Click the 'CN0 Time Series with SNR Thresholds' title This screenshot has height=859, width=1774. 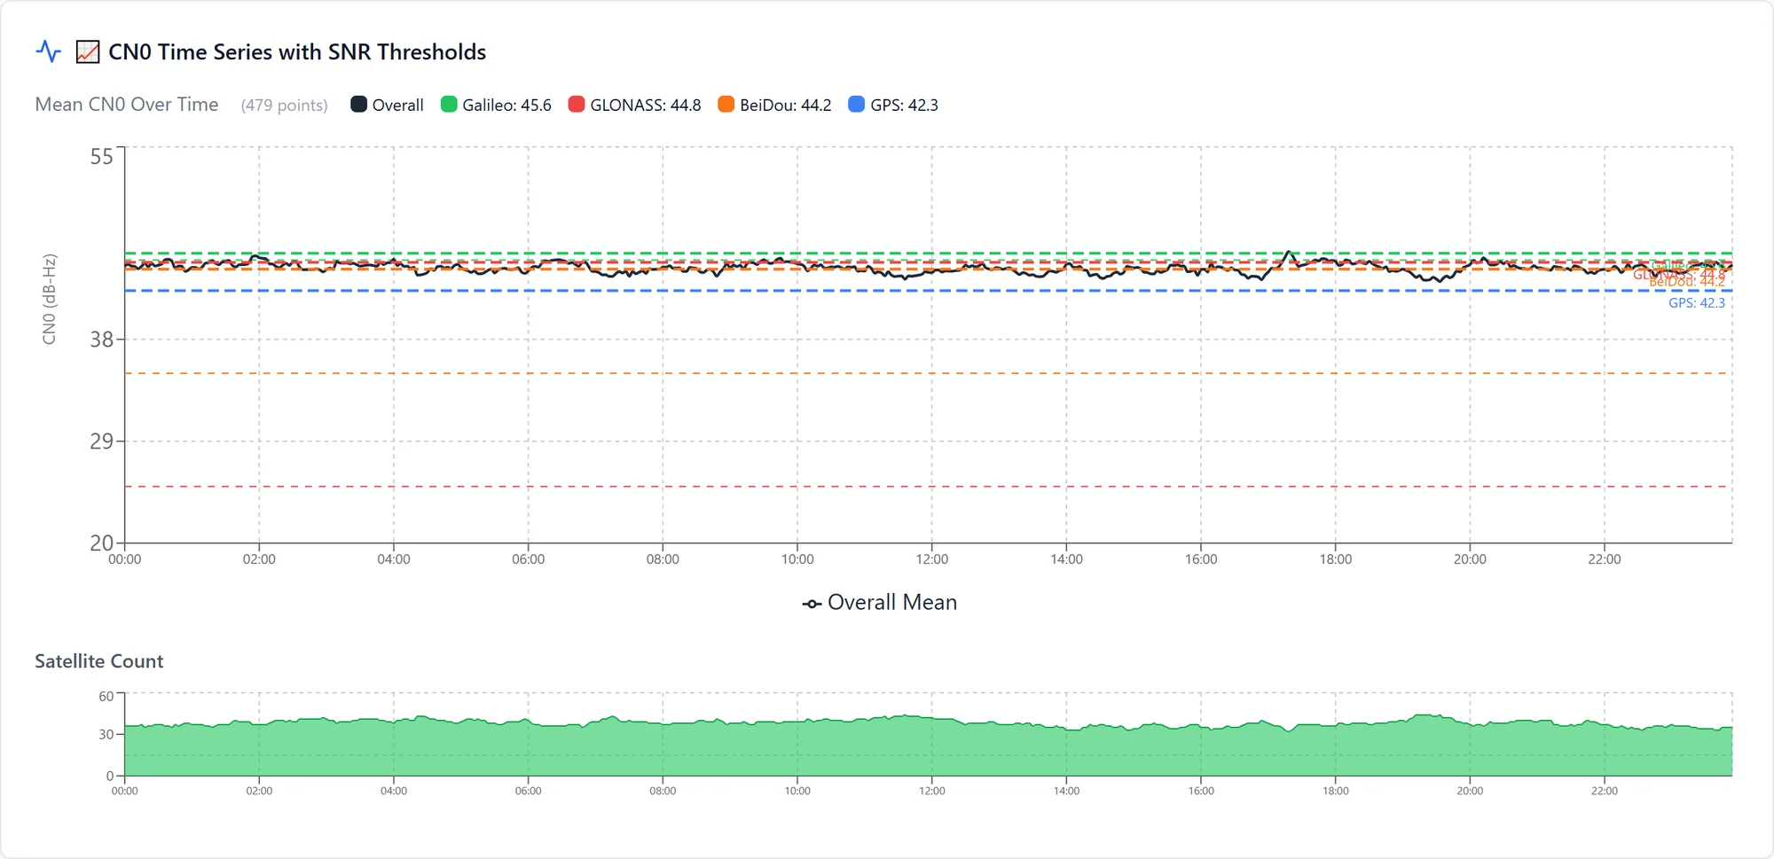tap(297, 52)
